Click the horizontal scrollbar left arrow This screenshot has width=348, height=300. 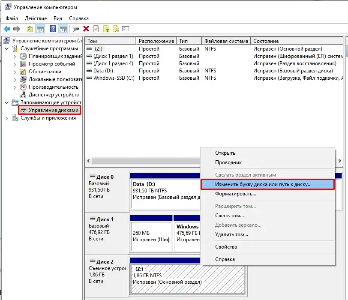tap(89, 161)
